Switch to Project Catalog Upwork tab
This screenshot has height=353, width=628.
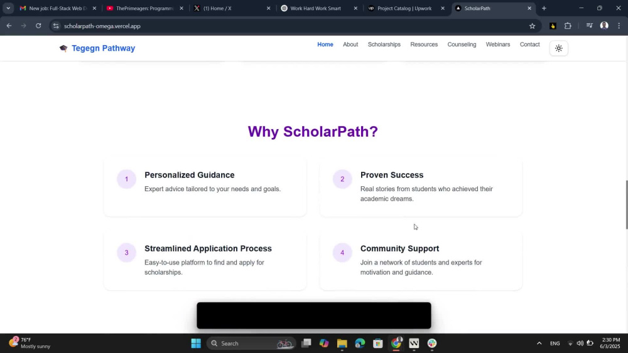(406, 8)
